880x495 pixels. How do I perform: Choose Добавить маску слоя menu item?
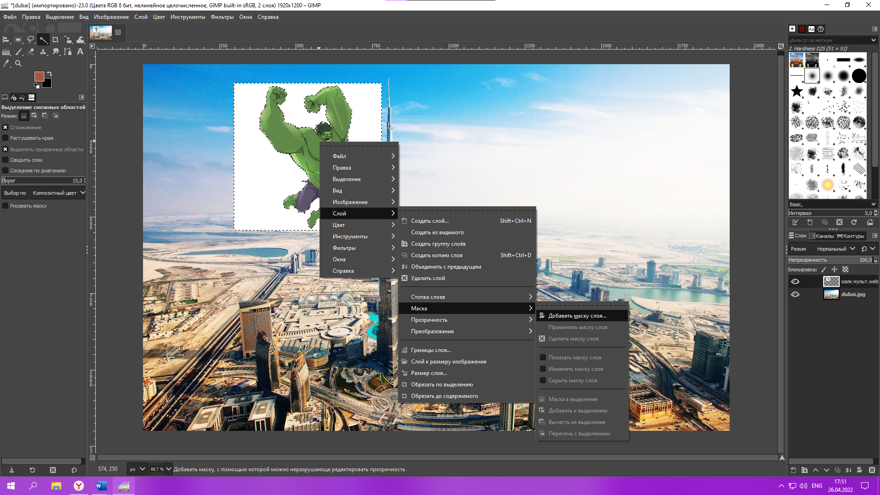[x=582, y=316]
